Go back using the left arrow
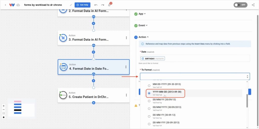This screenshot has width=259, height=129. [x=6, y=5]
